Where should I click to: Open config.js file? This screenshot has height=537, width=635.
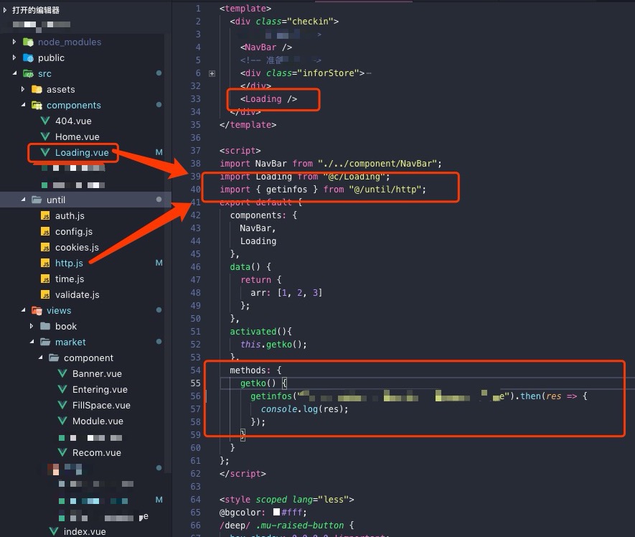[x=74, y=231]
